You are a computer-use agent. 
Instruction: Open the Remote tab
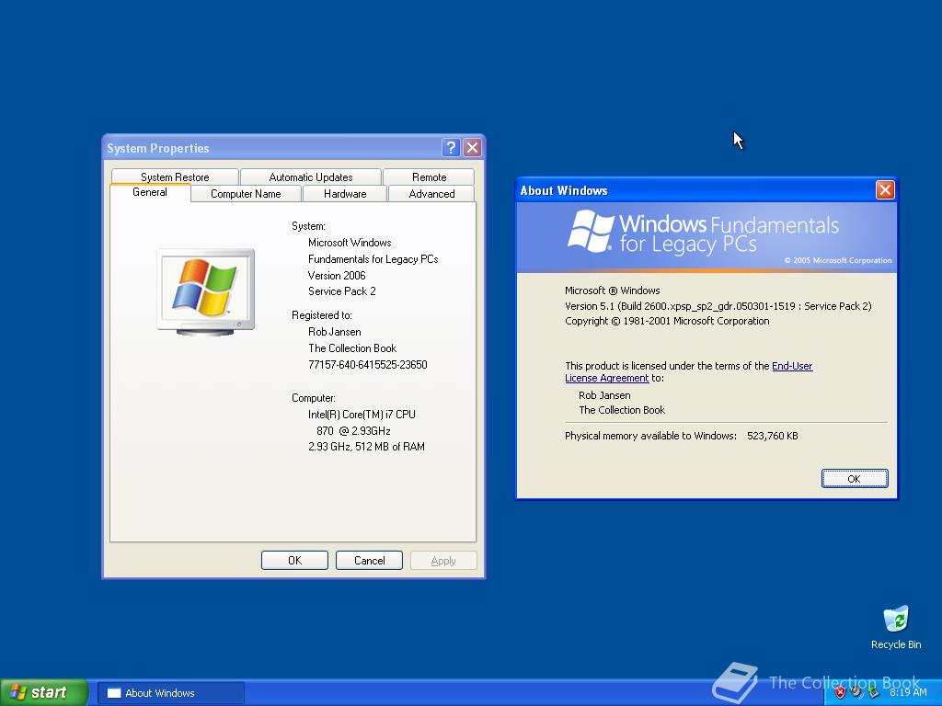pyautogui.click(x=429, y=177)
